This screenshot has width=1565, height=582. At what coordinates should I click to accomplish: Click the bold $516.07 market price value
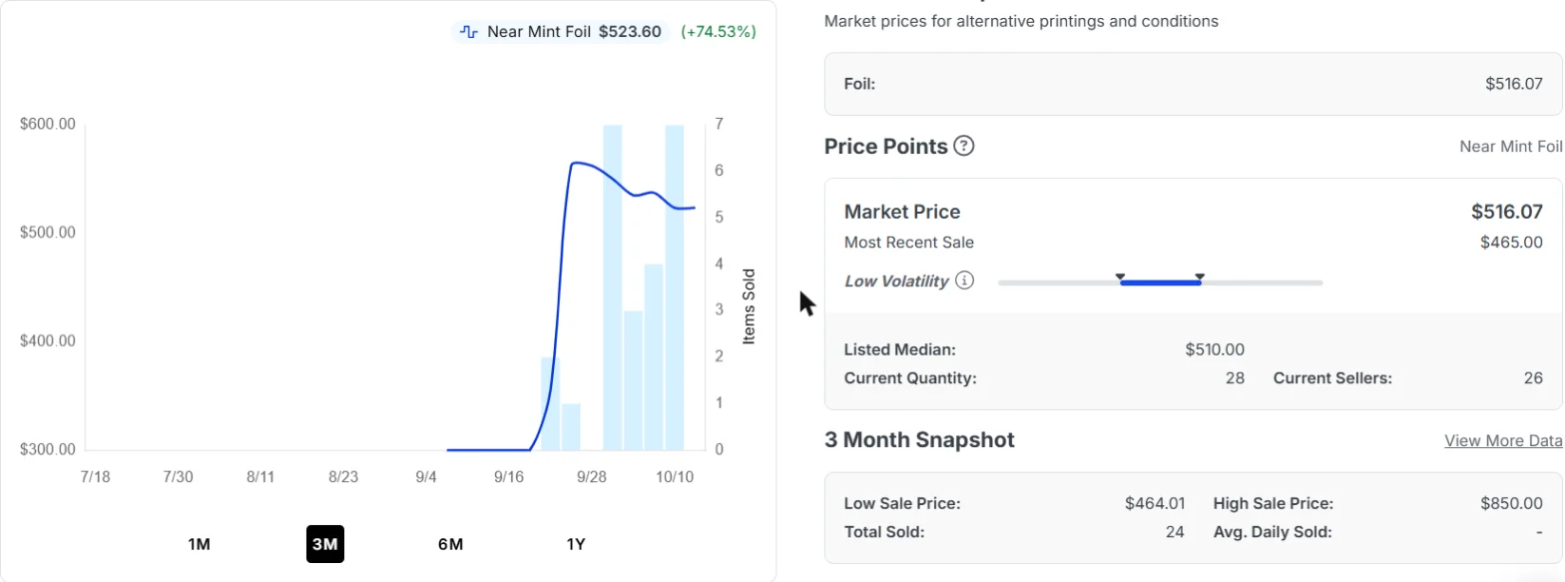[x=1507, y=212]
